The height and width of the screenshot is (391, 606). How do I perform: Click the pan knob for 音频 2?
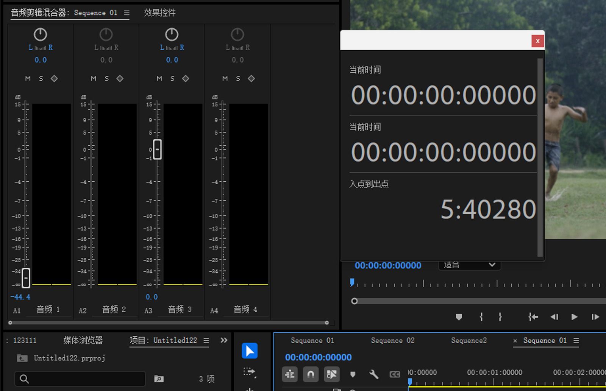pyautogui.click(x=106, y=35)
